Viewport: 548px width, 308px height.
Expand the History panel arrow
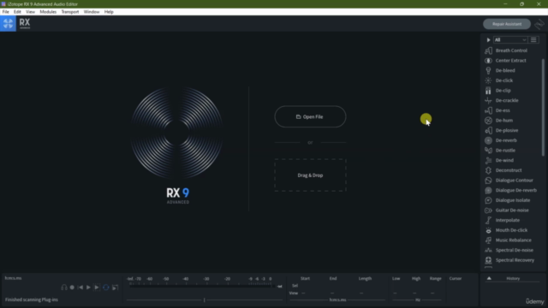coord(489,278)
